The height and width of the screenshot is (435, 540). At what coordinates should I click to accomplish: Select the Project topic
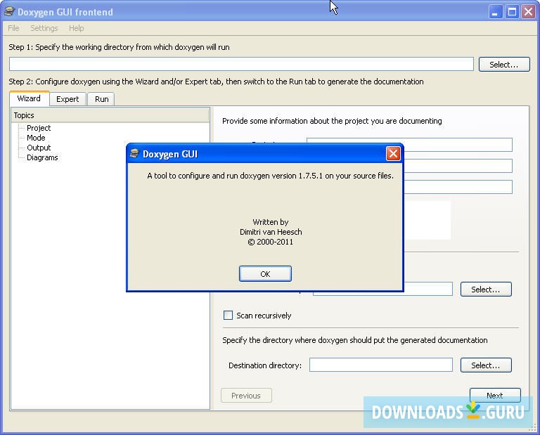pos(39,128)
